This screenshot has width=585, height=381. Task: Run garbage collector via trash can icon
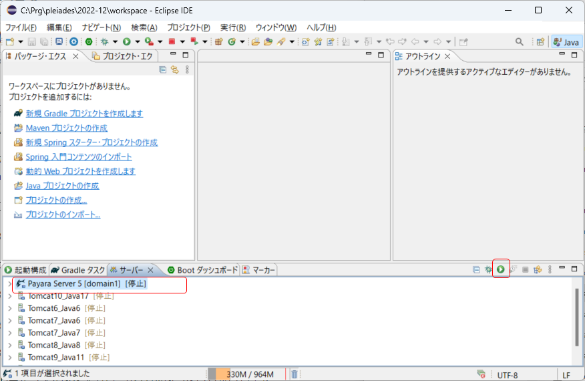point(294,374)
